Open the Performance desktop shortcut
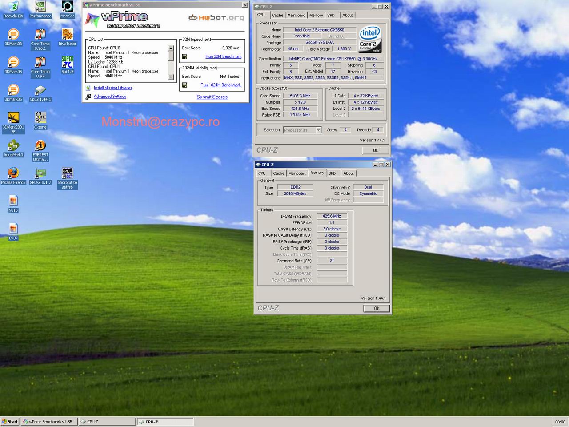569x427 pixels. (40, 10)
